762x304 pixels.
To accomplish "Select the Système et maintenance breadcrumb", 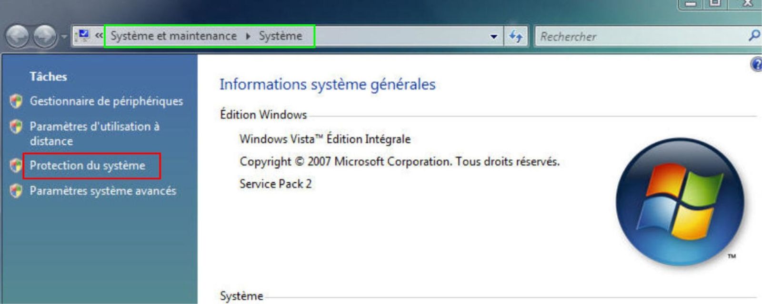I will point(173,36).
